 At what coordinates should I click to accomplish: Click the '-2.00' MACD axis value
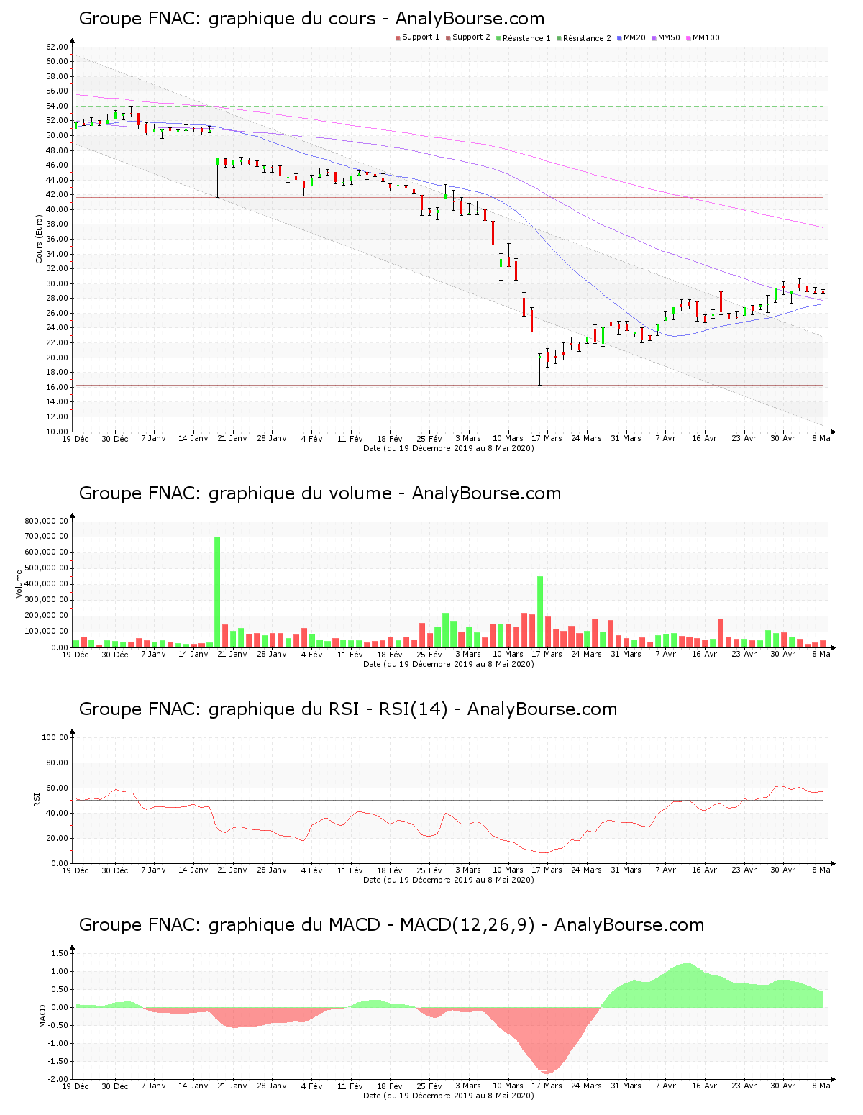tap(58, 1079)
